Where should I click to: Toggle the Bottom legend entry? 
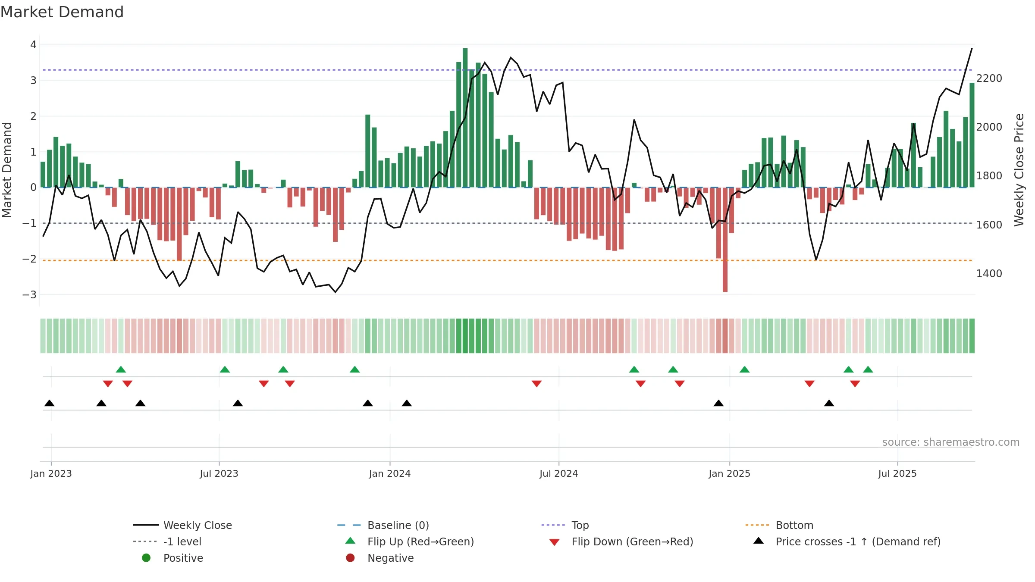click(779, 525)
